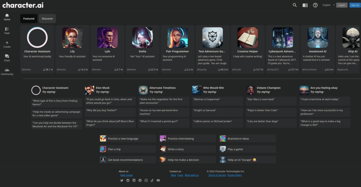Open the Help Center link
This screenshot has width=361, height=187.
126,175
